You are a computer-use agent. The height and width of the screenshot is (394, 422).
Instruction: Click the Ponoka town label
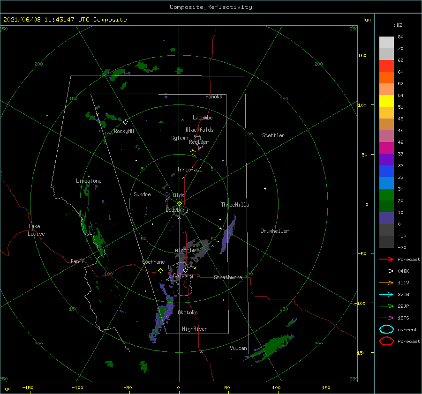pyautogui.click(x=214, y=97)
